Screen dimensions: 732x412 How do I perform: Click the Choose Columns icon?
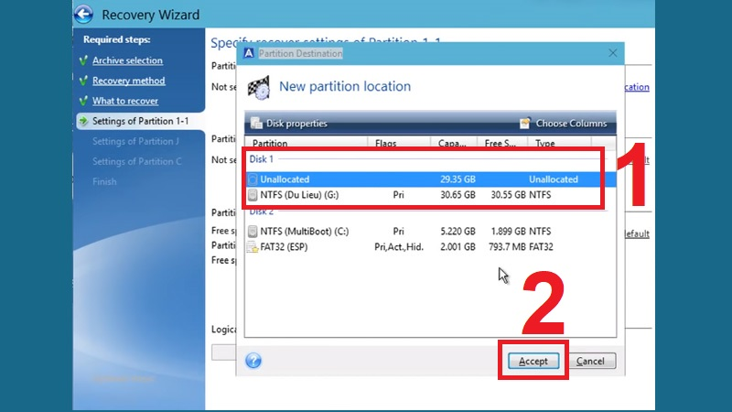(x=524, y=124)
